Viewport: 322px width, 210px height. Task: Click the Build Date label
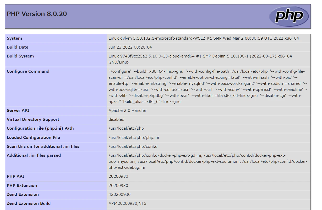click(x=18, y=47)
